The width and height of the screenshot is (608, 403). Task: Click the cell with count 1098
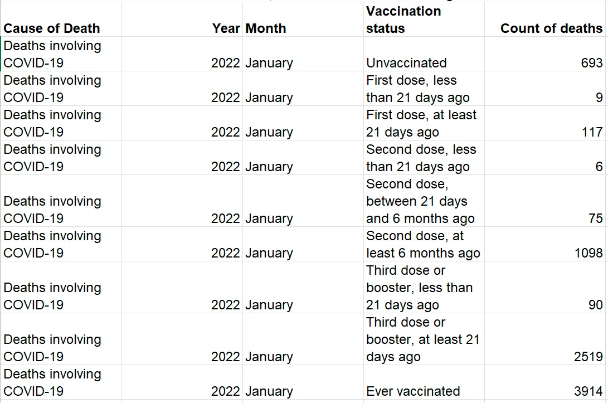pos(545,244)
